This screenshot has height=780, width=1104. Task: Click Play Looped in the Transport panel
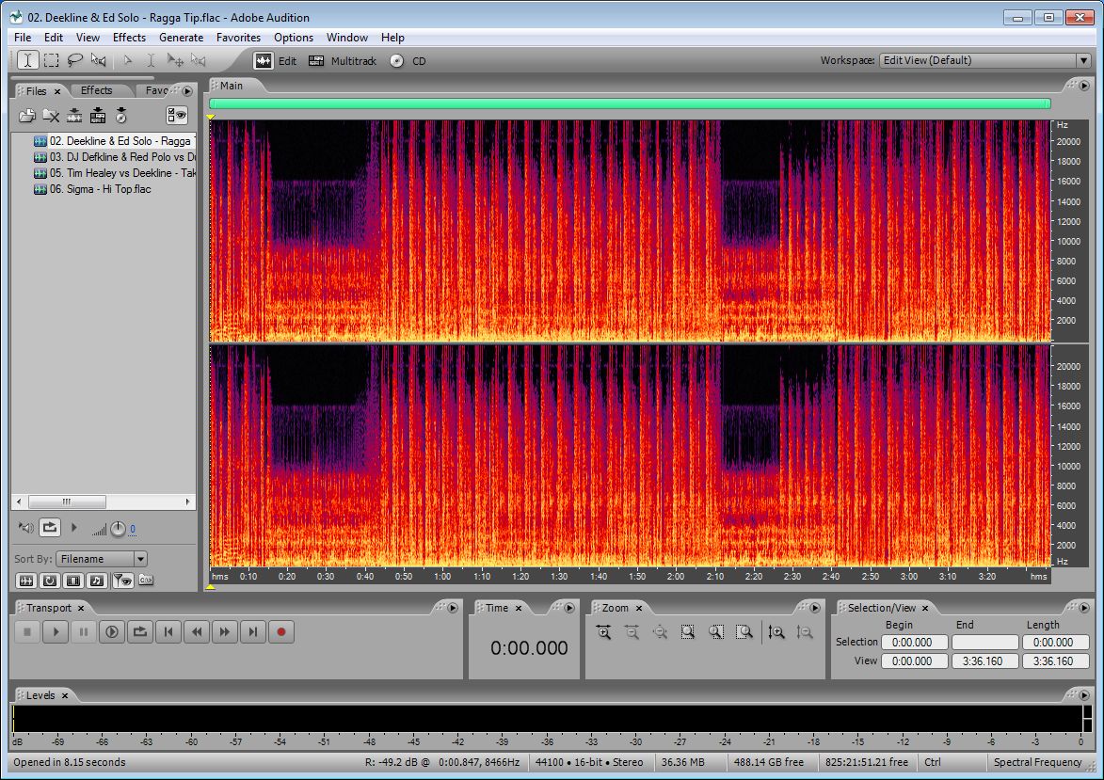pyautogui.click(x=140, y=632)
